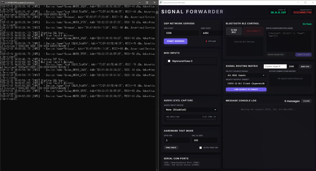
Task: Click the Val (0-255) input field
Action: pyautogui.click(x=205, y=140)
